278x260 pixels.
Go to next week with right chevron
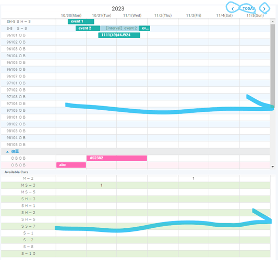point(264,9)
